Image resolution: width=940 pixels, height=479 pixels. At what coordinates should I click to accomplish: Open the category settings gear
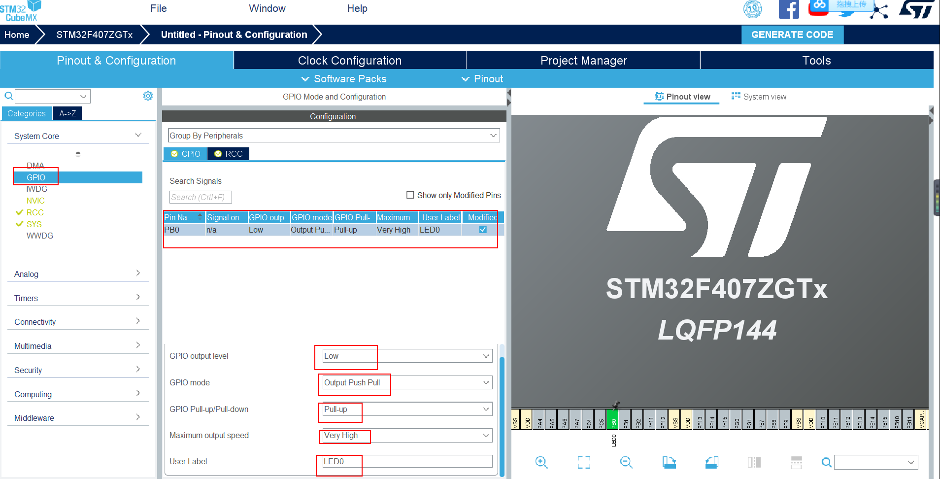click(148, 96)
